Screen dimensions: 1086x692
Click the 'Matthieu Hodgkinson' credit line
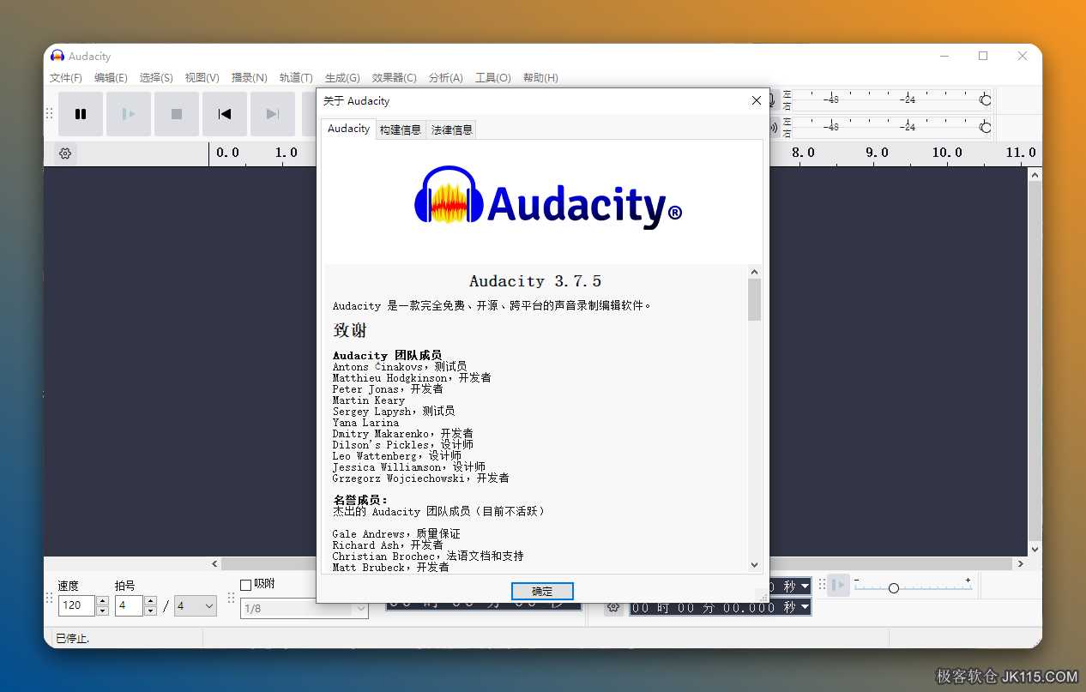click(x=412, y=377)
